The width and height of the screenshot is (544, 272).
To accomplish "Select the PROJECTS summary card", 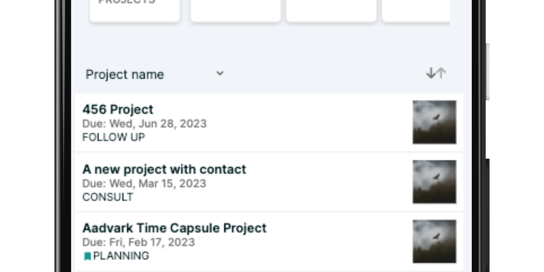I will point(134,10).
